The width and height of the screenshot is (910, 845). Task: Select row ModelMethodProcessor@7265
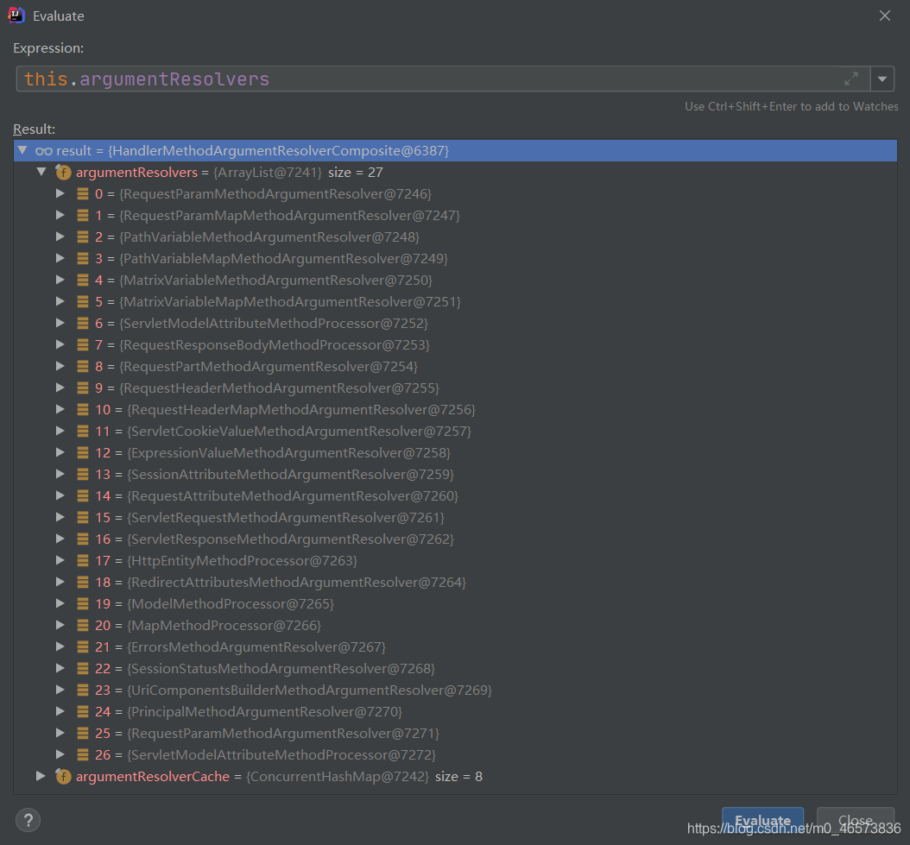455,603
